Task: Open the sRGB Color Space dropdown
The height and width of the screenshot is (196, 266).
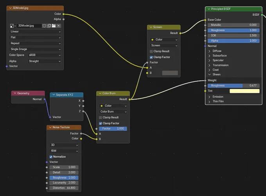Action: [x=44, y=55]
